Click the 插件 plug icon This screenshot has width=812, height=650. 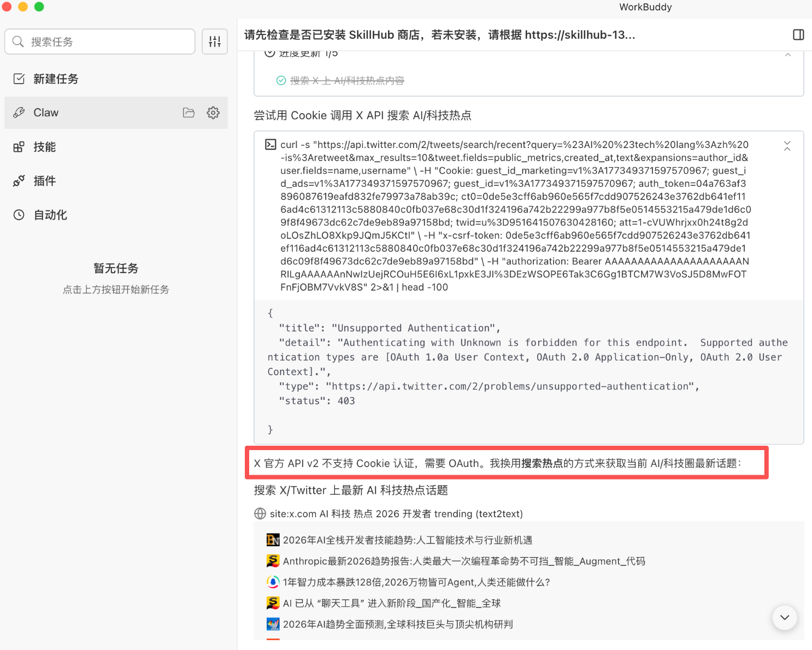tap(19, 181)
